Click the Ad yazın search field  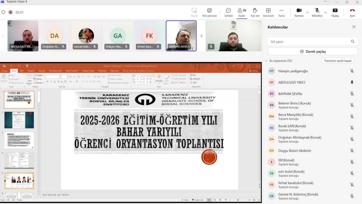pos(309,42)
